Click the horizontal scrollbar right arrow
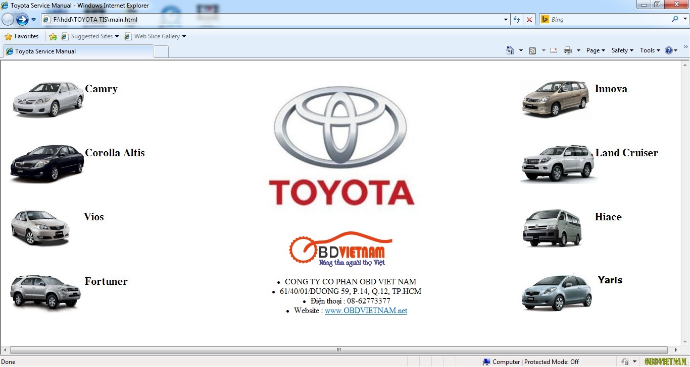This screenshot has width=690, height=367. click(x=676, y=350)
